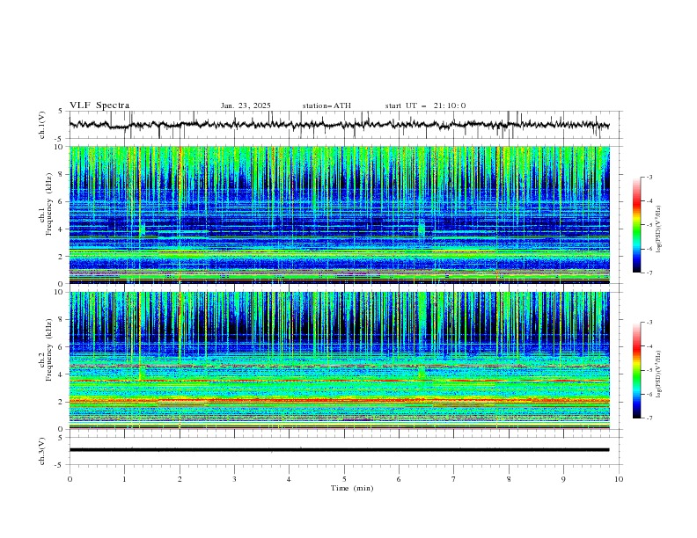Click time axis tick label "3"
The image size is (697, 538).
234,479
